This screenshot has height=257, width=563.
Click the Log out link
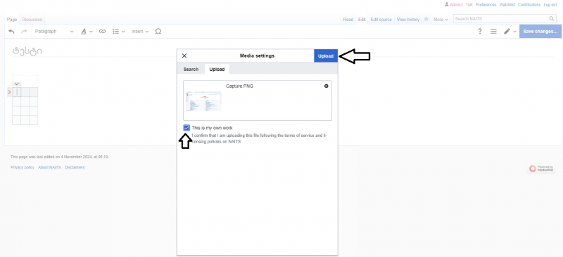coord(550,5)
